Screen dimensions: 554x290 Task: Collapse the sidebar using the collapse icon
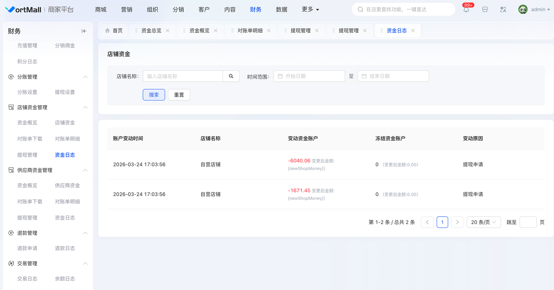click(84, 31)
